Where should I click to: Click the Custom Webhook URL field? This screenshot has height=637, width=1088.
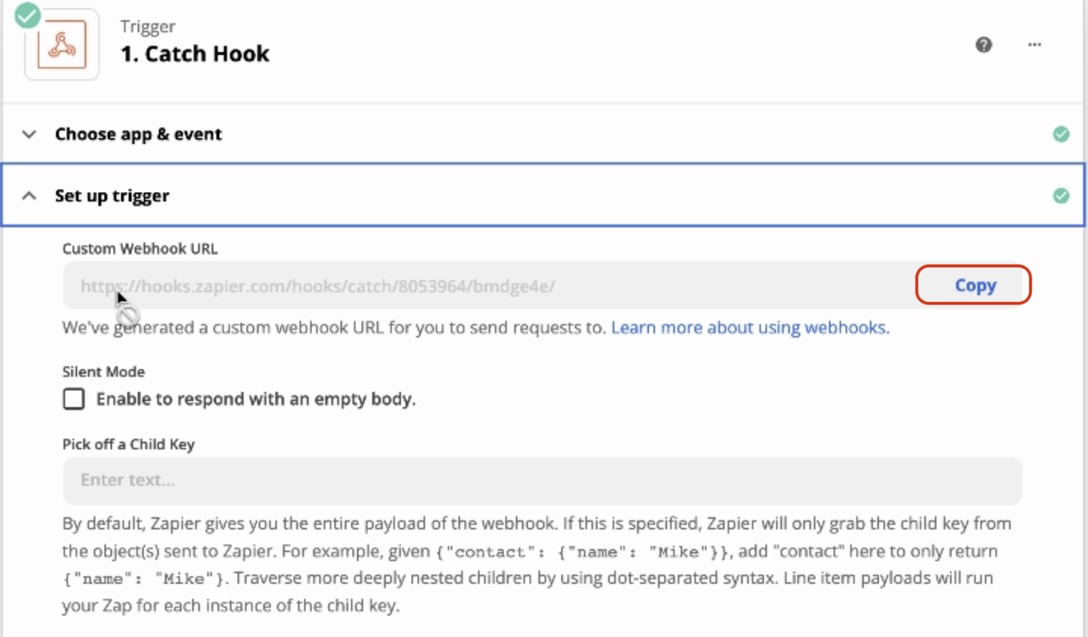point(476,286)
